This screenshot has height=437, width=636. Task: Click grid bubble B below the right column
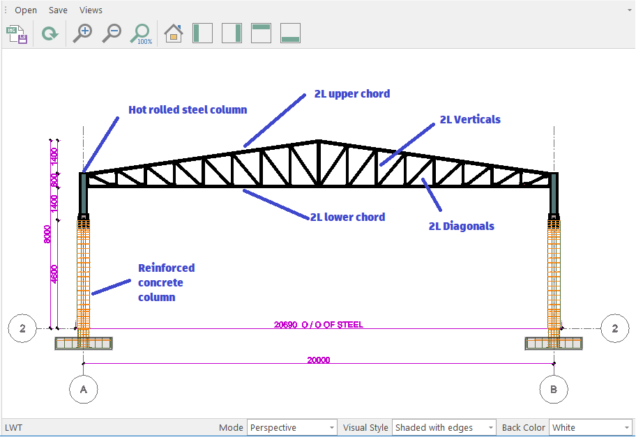pyautogui.click(x=554, y=390)
